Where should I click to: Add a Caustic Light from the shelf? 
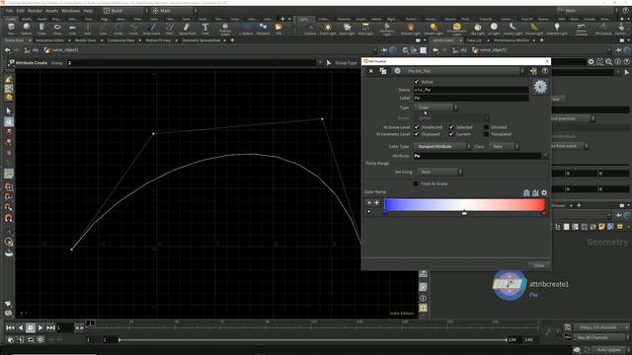[x=513, y=29]
